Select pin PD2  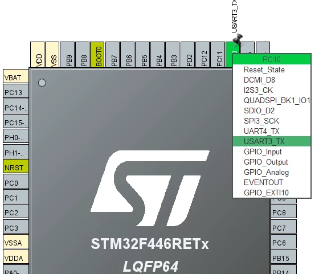187,55
